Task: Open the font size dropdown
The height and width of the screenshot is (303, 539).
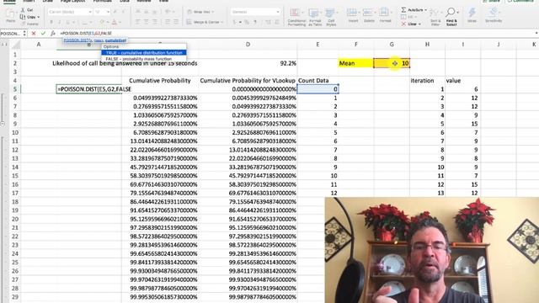Action: (x=108, y=12)
